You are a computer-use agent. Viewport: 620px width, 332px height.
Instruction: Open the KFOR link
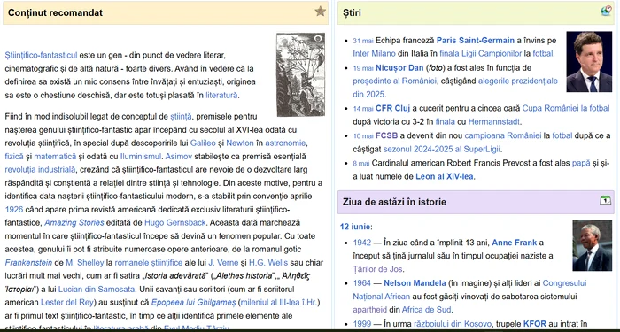(x=535, y=324)
